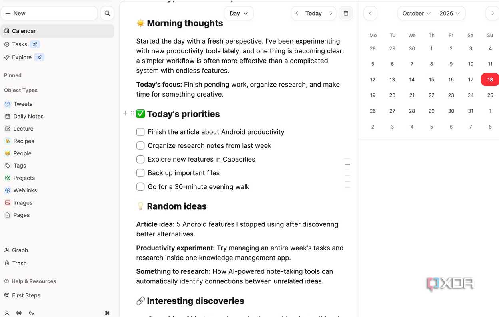Open settings gear icon in sidebar footer
Screen dimensions: 499x317
[19, 313]
